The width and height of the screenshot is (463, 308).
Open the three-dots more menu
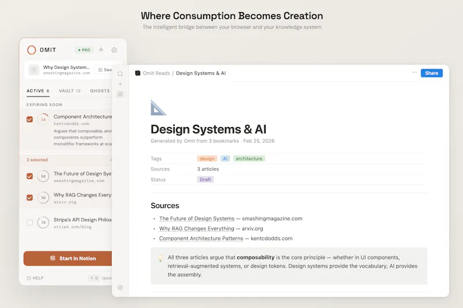tap(414, 72)
